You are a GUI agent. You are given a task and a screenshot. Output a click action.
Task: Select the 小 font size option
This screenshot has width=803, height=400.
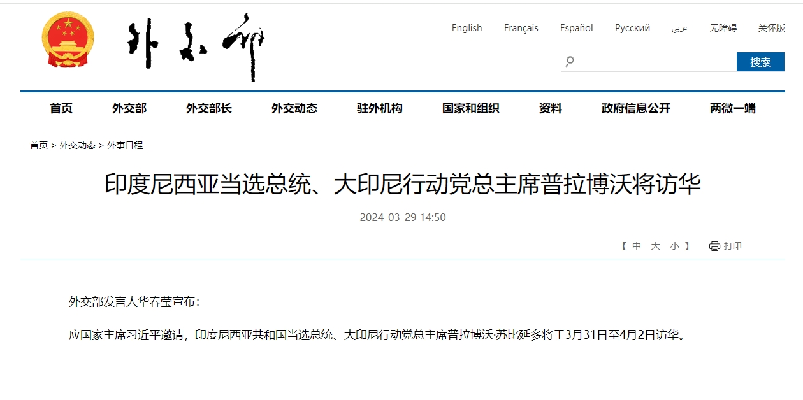point(674,246)
